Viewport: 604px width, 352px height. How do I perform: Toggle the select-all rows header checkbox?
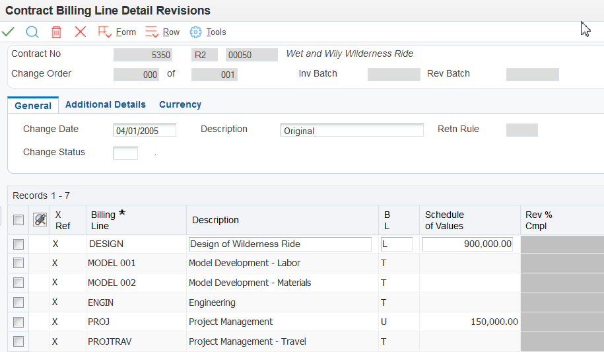tap(18, 220)
